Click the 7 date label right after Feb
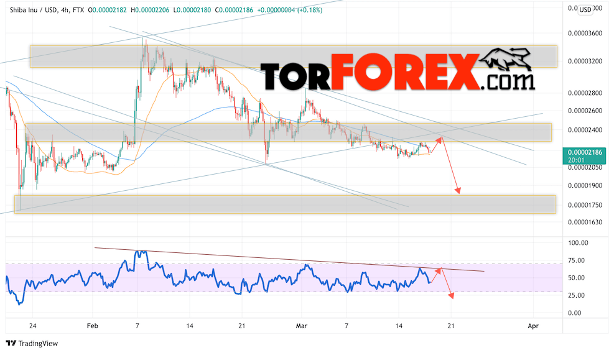 click(x=137, y=326)
